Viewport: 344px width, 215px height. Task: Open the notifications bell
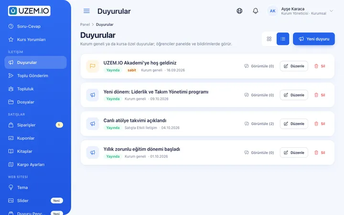coord(255,11)
